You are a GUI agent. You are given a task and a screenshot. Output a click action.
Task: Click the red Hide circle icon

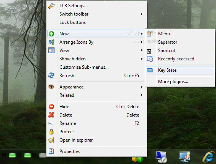(51, 107)
